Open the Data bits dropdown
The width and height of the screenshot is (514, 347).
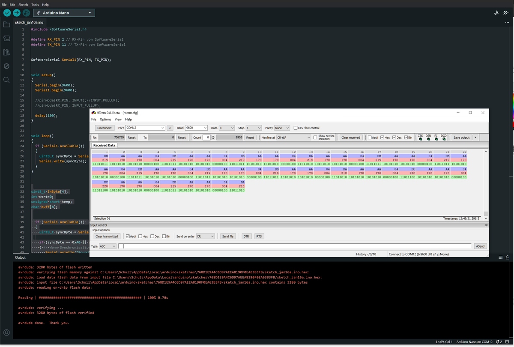[x=227, y=128]
